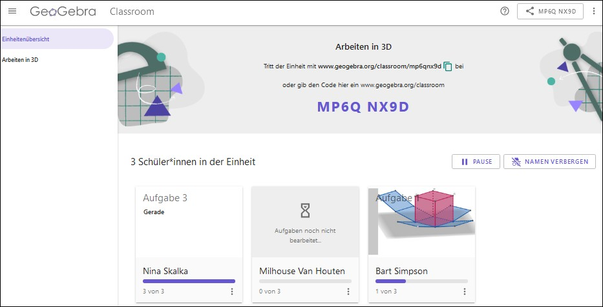Open the help question mark icon
Viewport: 603px width, 307px height.
pyautogui.click(x=505, y=11)
